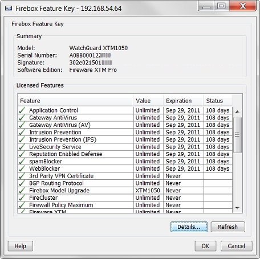Click the green checkmark beside Application Control

point(22,110)
